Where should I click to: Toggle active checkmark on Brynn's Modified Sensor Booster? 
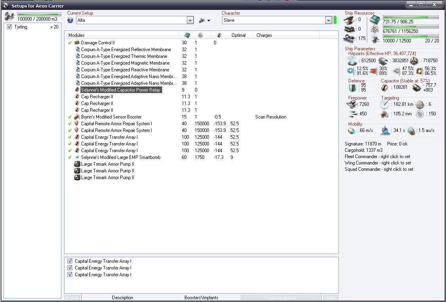click(x=70, y=117)
